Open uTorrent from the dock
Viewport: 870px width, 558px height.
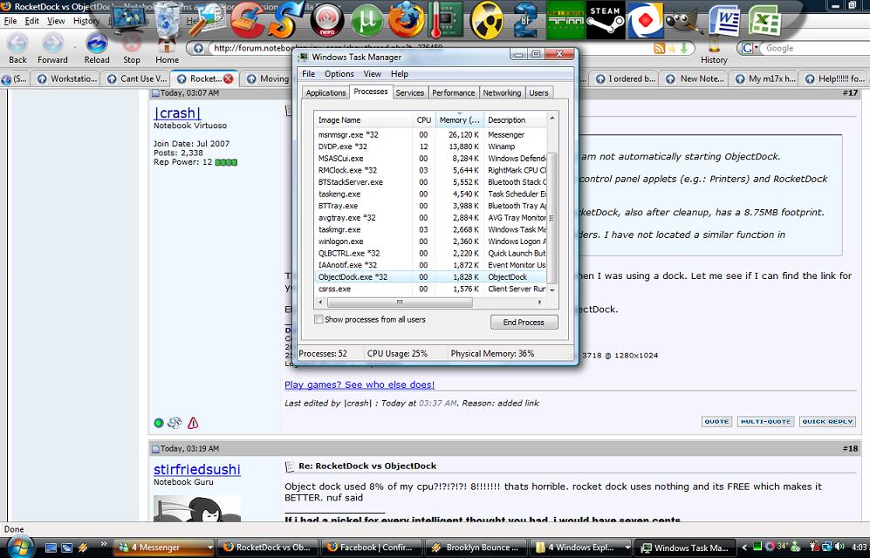coord(366,20)
